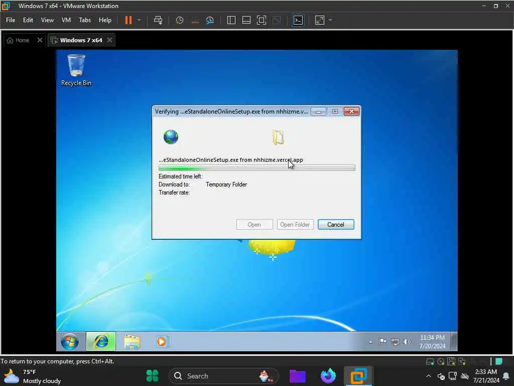Click the host taskbar Search box

[223, 376]
